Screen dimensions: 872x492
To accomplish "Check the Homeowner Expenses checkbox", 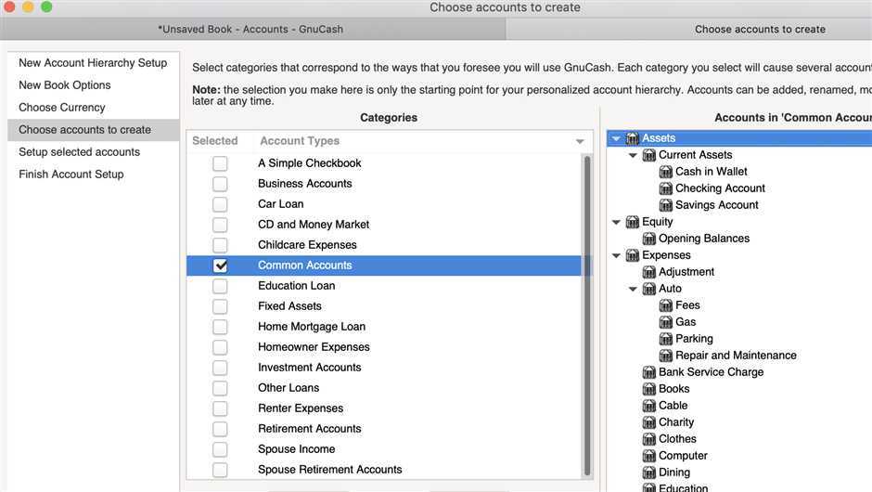I will coord(220,347).
